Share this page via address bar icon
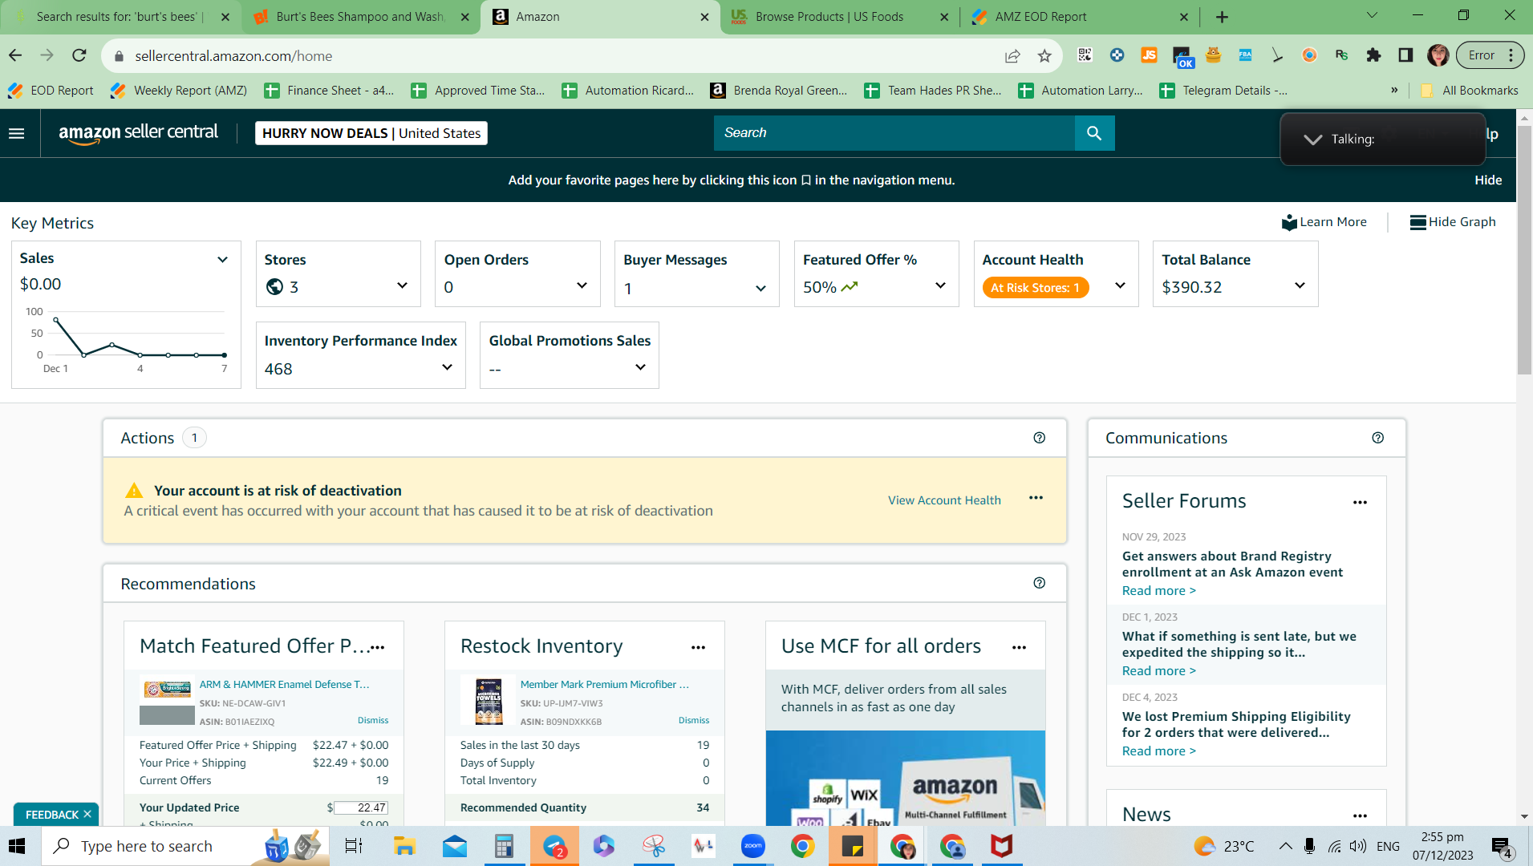Screen dimensions: 1533x866 pyautogui.click(x=1012, y=56)
